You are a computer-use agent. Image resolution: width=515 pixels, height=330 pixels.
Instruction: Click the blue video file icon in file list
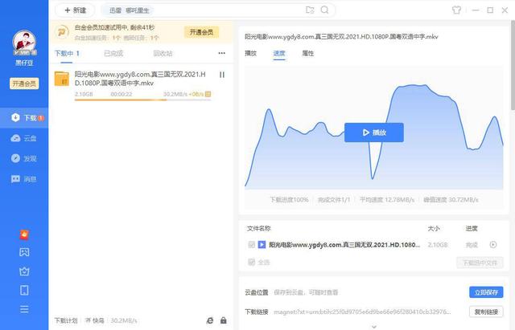(262, 245)
